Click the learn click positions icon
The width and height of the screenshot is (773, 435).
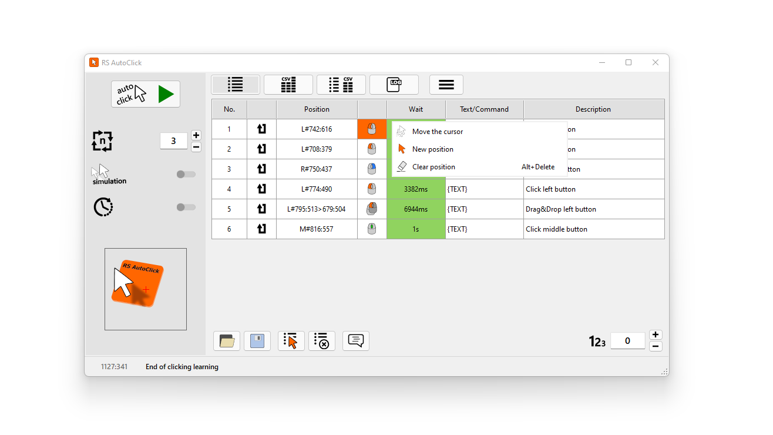pyautogui.click(x=291, y=341)
